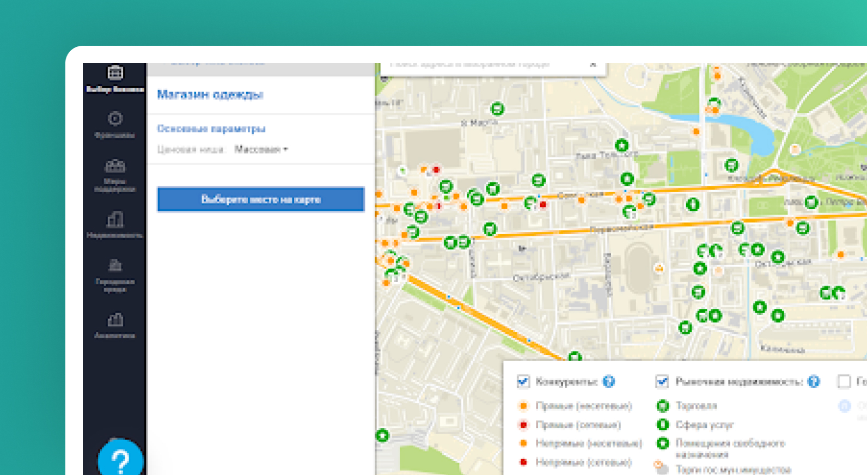Click the Непрямые (сетевые) red legend dot
This screenshot has width=867, height=475.
523,462
